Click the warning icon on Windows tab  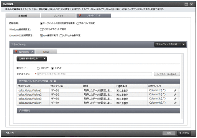click(16, 51)
